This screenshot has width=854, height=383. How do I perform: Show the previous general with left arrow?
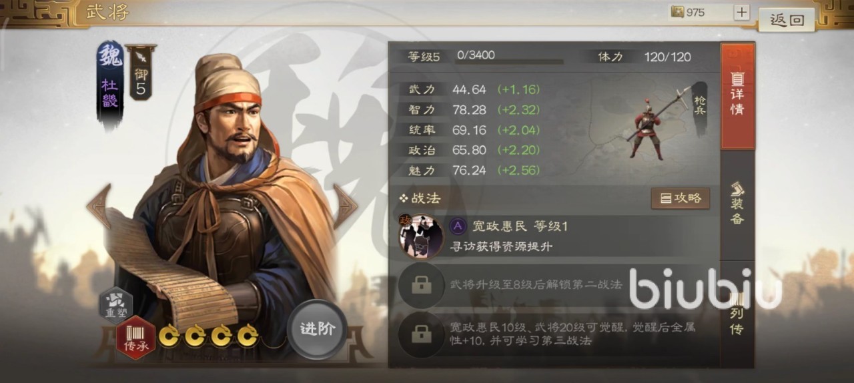pyautogui.click(x=99, y=206)
